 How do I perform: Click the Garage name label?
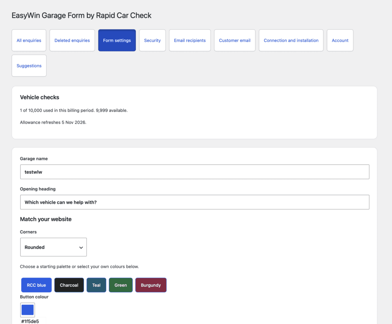34,159
